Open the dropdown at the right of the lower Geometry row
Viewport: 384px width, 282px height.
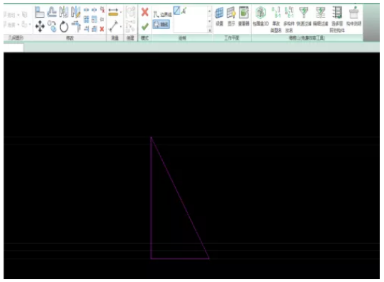(30, 25)
